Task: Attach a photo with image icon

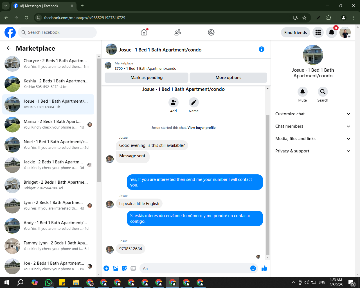Action: point(115,268)
